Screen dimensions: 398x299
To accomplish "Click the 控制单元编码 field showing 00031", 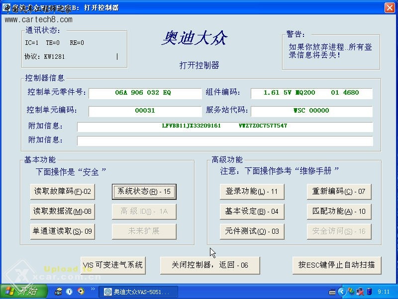I will coord(145,111).
